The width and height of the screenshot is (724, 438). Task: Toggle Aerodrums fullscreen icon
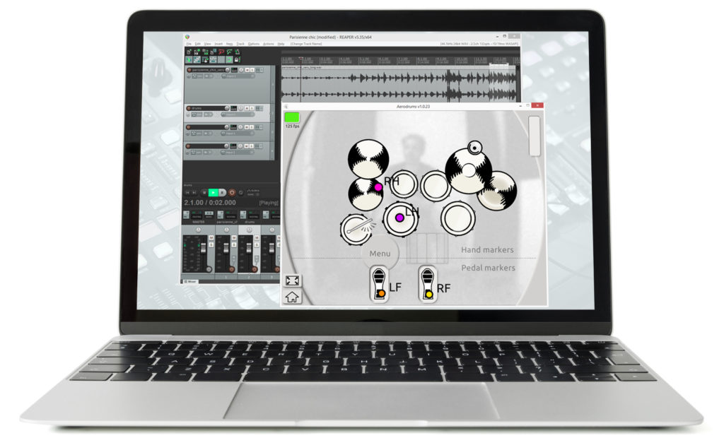292,280
